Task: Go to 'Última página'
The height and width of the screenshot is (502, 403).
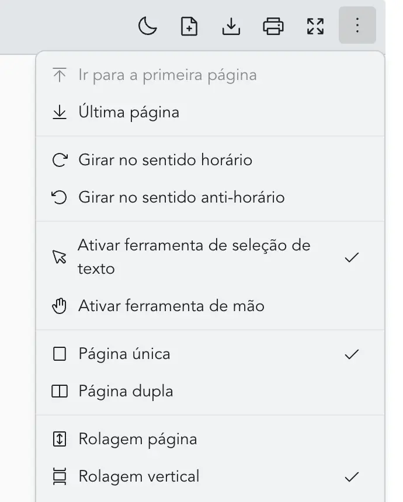Action: 128,112
